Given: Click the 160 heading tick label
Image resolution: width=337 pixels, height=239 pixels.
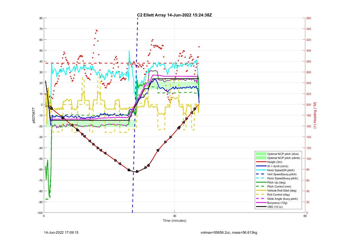Looking at the screenshot, I should (309, 126).
